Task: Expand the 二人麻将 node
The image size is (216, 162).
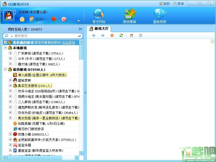Action: click(x=10, y=102)
